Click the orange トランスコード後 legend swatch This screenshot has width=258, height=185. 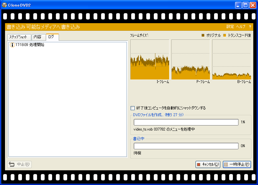(x=225, y=35)
